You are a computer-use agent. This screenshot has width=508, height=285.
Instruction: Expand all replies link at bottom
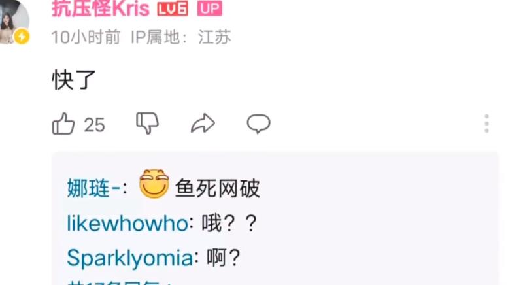click(x=120, y=282)
